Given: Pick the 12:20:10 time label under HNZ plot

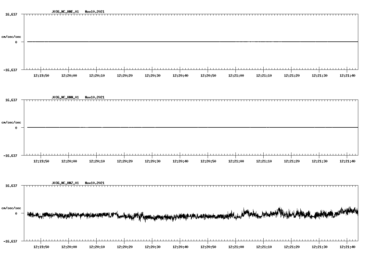Looking at the screenshot, I should click(97, 247).
